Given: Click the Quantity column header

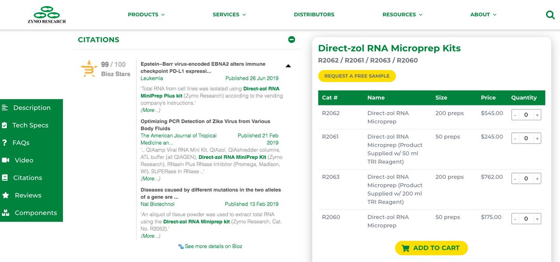Looking at the screenshot, I should click(x=524, y=98).
